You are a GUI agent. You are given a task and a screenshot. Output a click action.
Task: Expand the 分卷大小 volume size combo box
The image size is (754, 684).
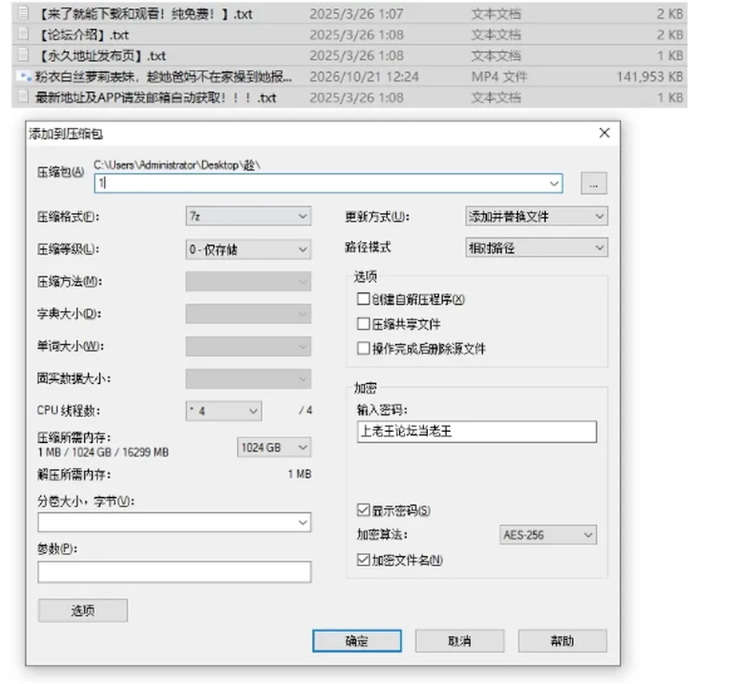click(174, 522)
